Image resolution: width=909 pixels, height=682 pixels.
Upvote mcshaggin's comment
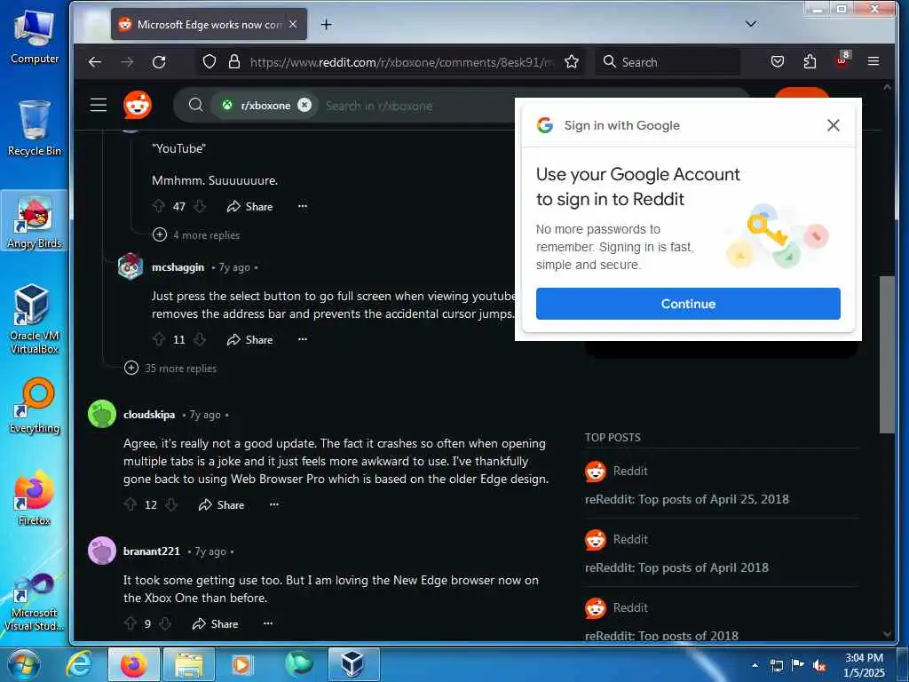pos(159,340)
